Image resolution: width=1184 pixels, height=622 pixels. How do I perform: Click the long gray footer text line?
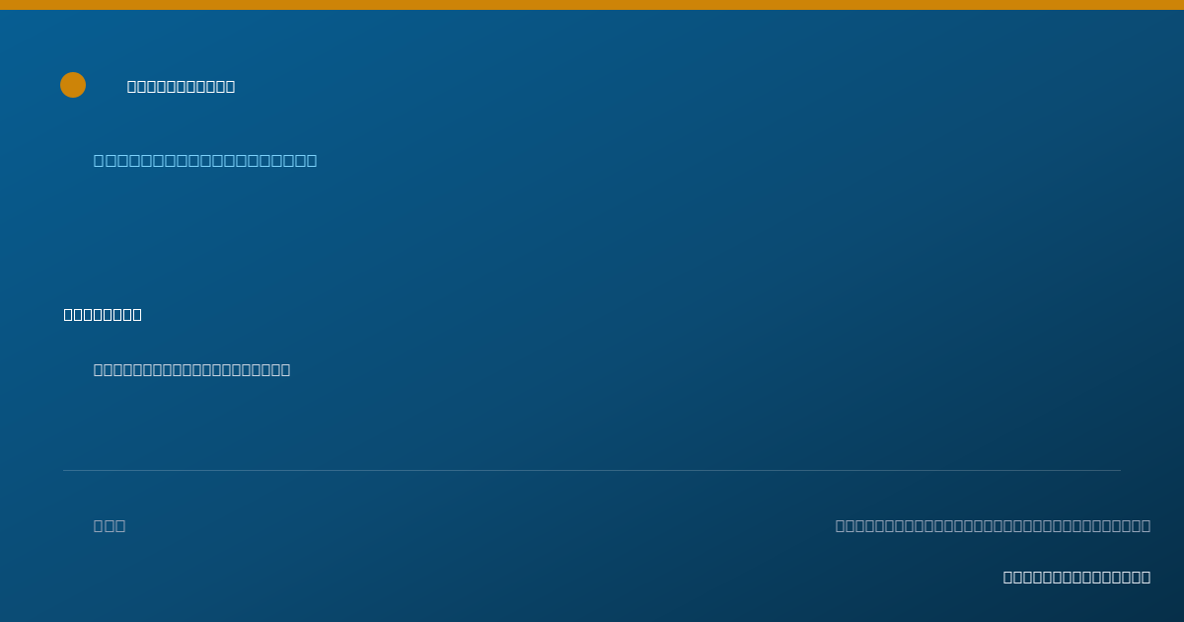tap(993, 526)
